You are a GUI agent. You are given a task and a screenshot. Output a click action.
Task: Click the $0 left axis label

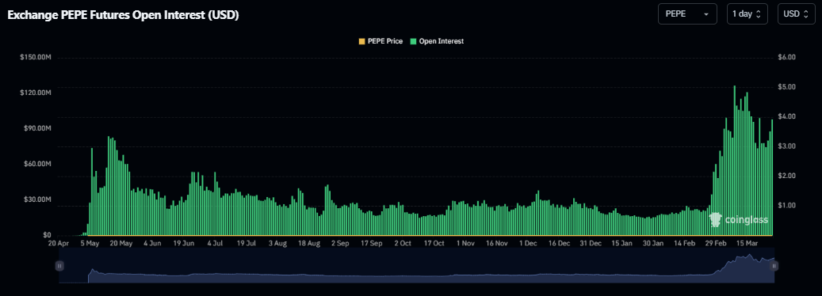click(47, 235)
